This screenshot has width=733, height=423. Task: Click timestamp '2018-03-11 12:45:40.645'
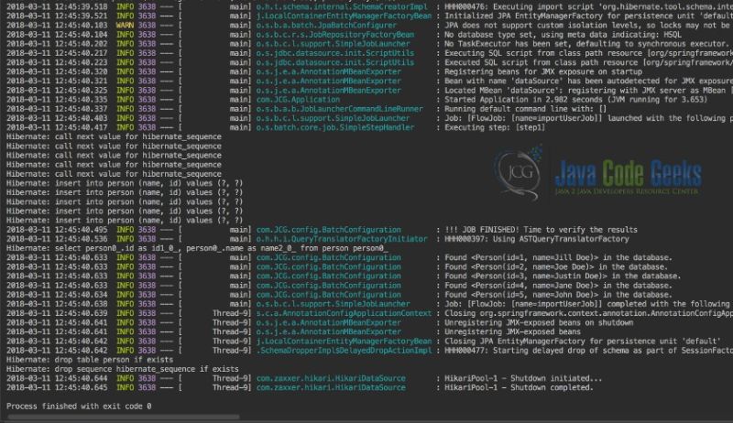click(57, 388)
